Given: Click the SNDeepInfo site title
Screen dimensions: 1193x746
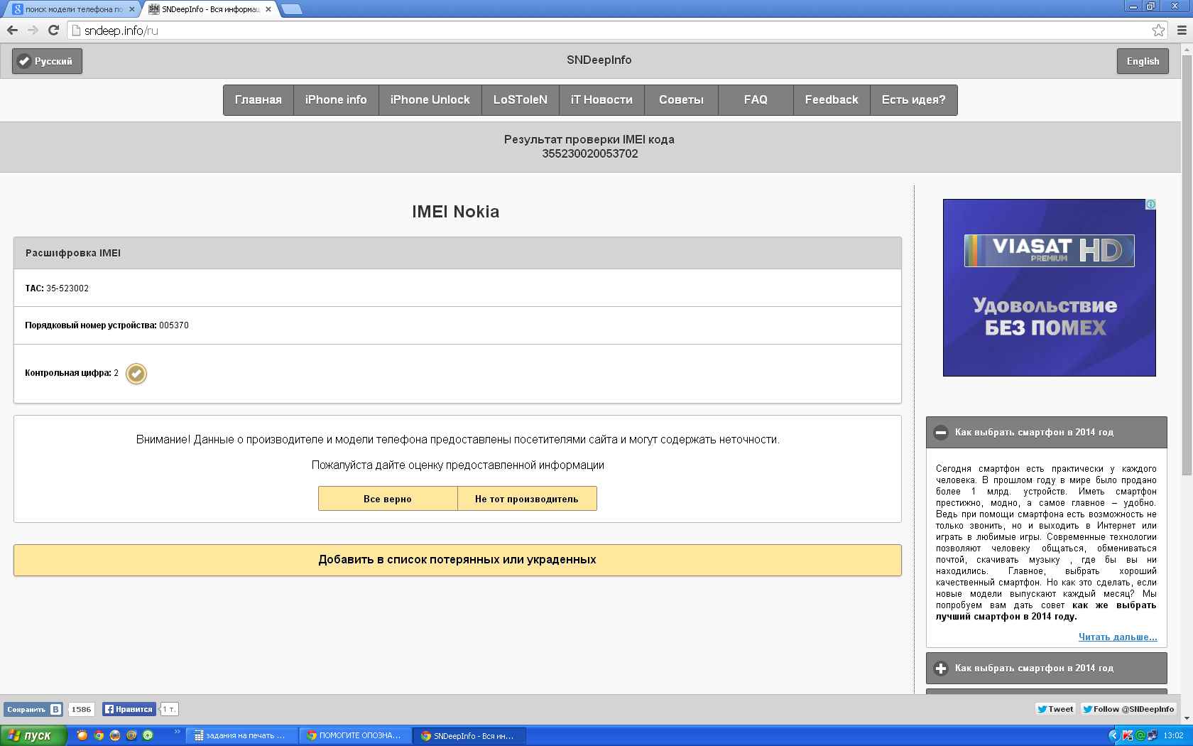Looking at the screenshot, I should click(599, 60).
